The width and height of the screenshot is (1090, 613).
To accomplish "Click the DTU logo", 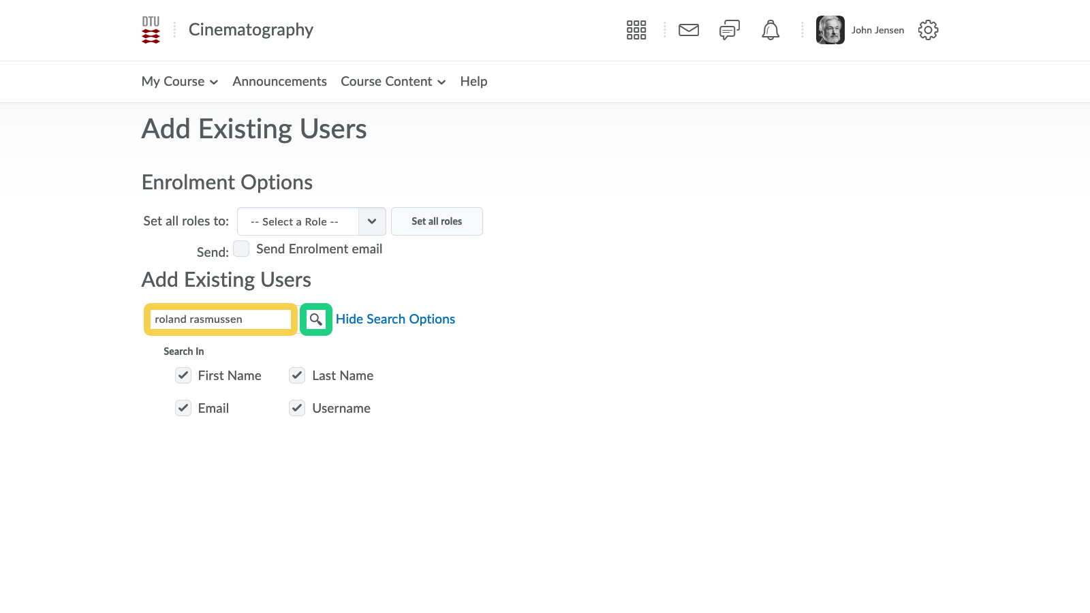I will pyautogui.click(x=151, y=30).
